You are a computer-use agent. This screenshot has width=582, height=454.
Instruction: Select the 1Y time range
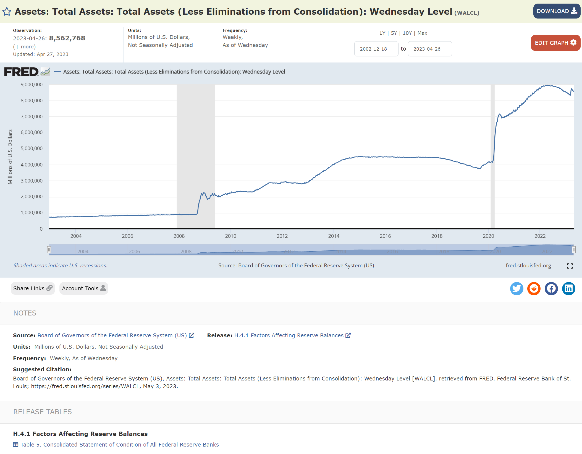tap(382, 33)
